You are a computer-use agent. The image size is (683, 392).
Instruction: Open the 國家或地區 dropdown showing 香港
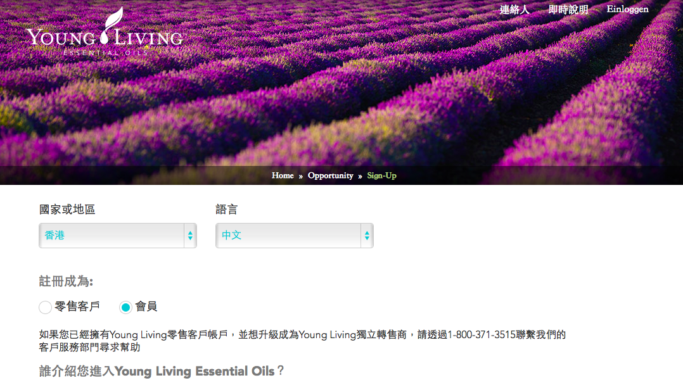pos(118,236)
